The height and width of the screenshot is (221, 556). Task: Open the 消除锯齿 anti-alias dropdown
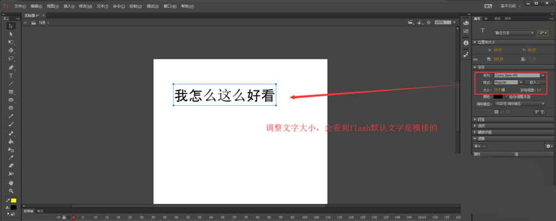(x=519, y=104)
